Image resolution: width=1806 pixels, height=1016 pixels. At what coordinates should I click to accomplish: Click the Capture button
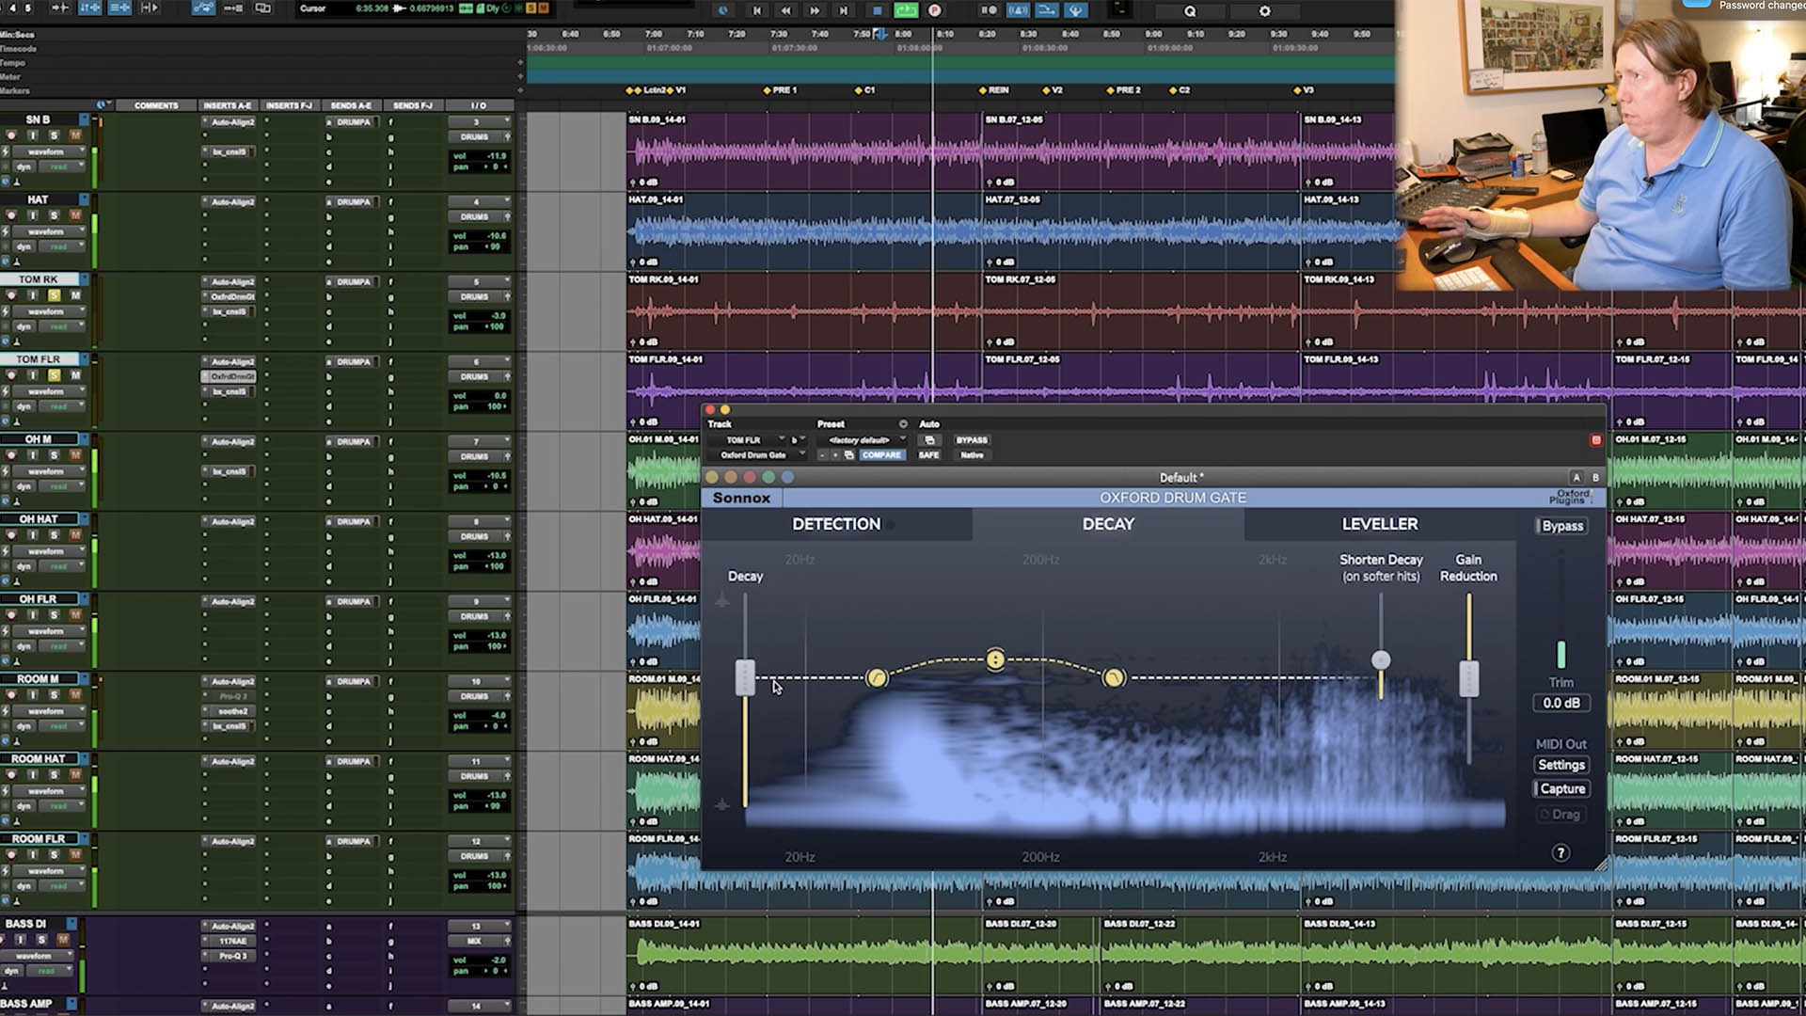click(1561, 789)
